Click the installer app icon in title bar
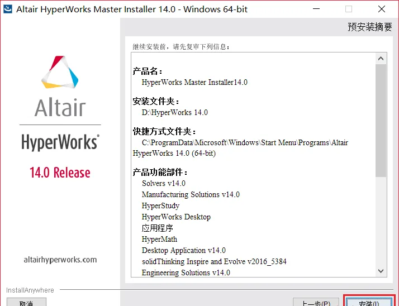Screen dimensions: 399x306 pos(8,9)
